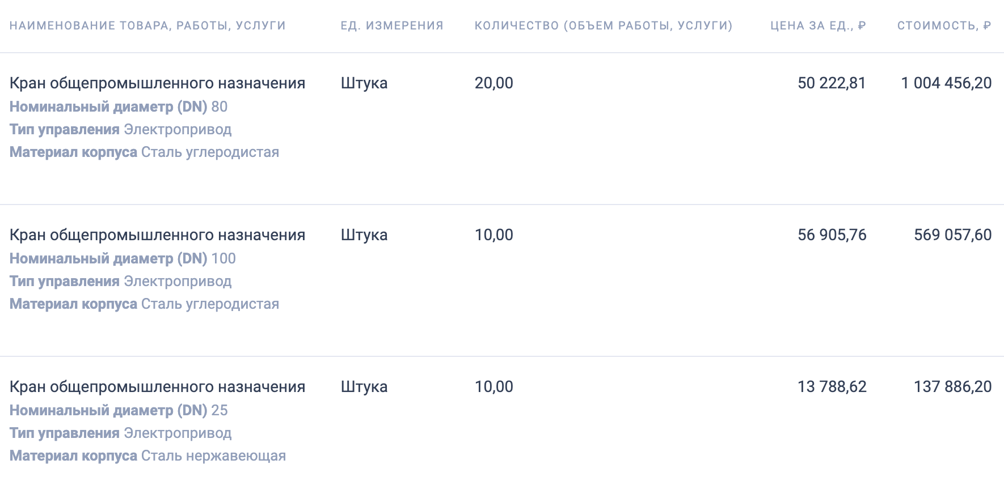Click the 'Стоимость, ₽' column header
Viewport: 1004px width, 494px height.
(944, 25)
